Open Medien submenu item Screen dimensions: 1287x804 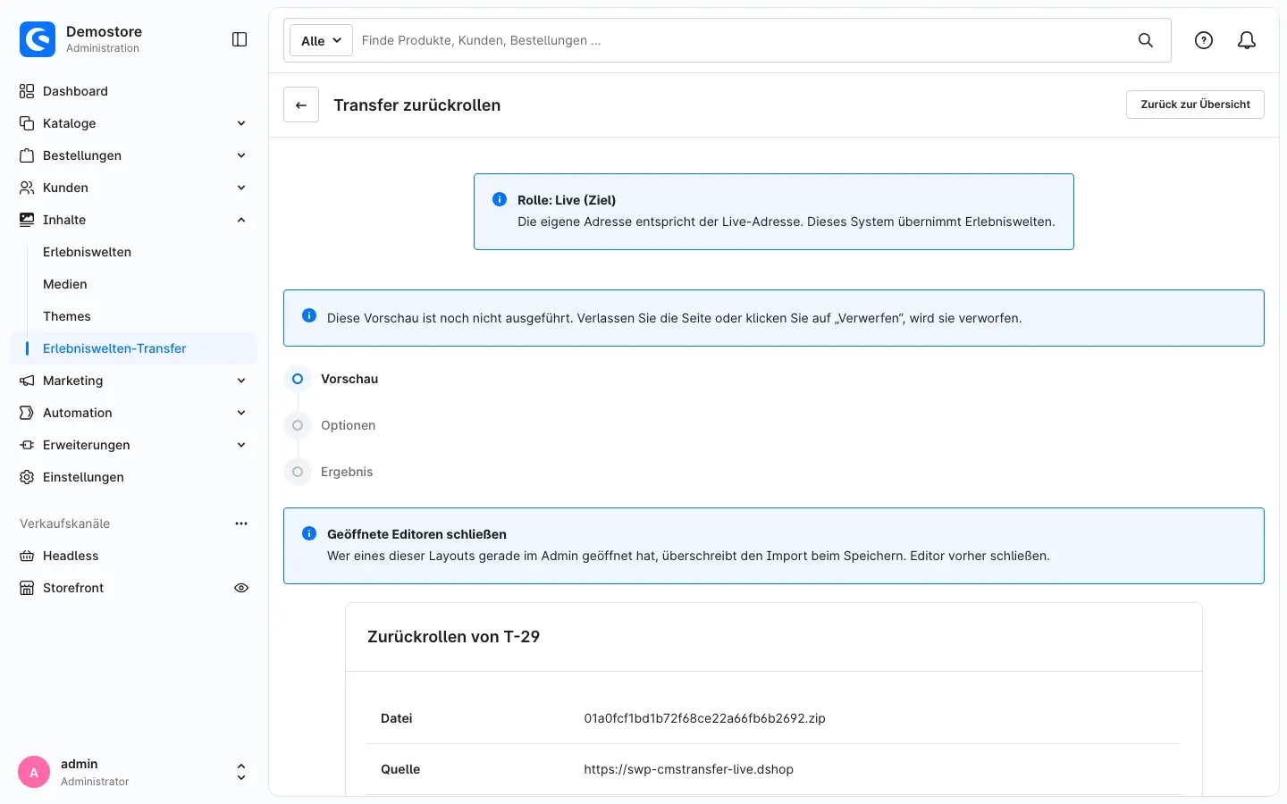pyautogui.click(x=65, y=284)
